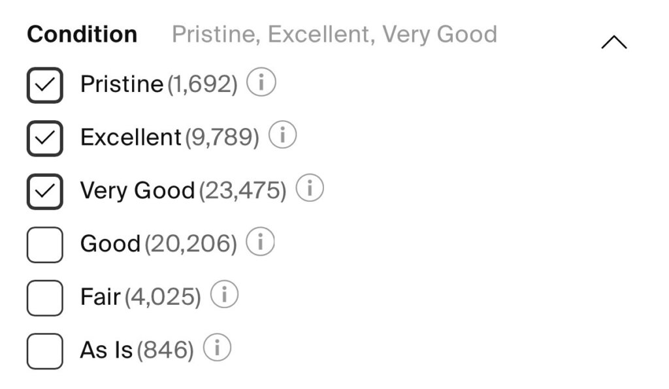This screenshot has height=389, width=669.
Task: View info about Good condition
Action: 260,243
